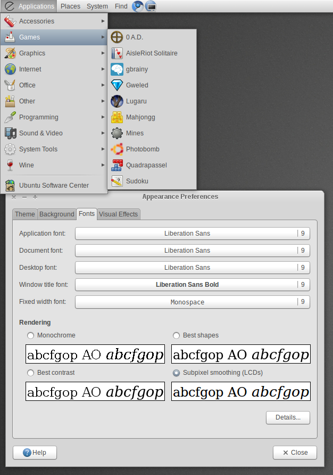Expand the System Tools submenu arrow
333x475 pixels.
pyautogui.click(x=103, y=149)
